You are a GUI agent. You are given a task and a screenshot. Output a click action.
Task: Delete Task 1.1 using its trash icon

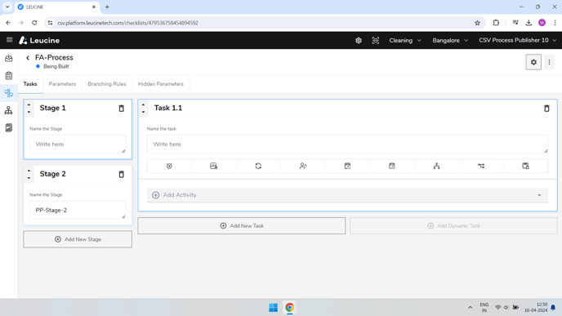coord(546,109)
